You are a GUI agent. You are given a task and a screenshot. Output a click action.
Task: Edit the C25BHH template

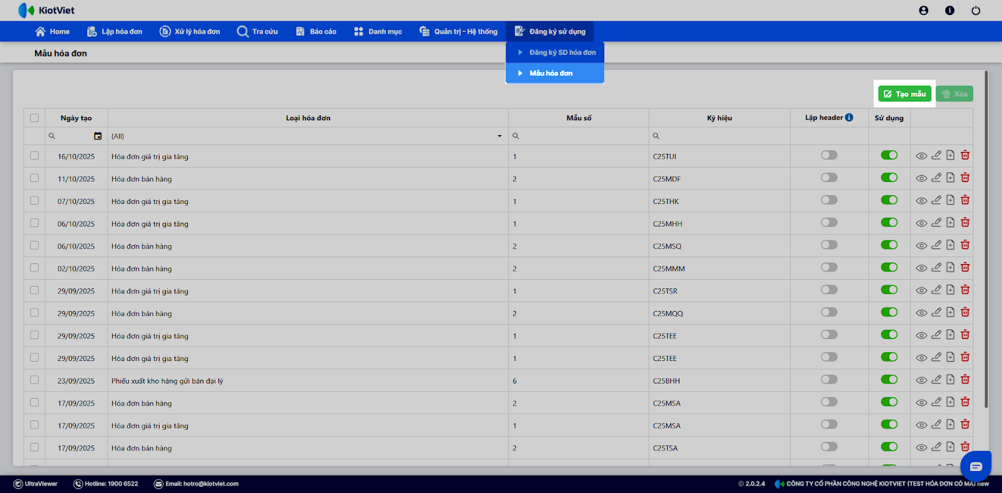click(x=936, y=380)
